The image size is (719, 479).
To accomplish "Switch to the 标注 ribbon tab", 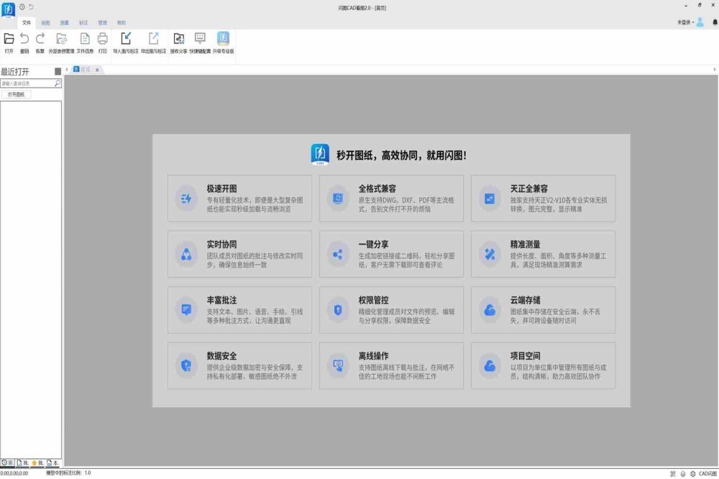I will pyautogui.click(x=83, y=22).
